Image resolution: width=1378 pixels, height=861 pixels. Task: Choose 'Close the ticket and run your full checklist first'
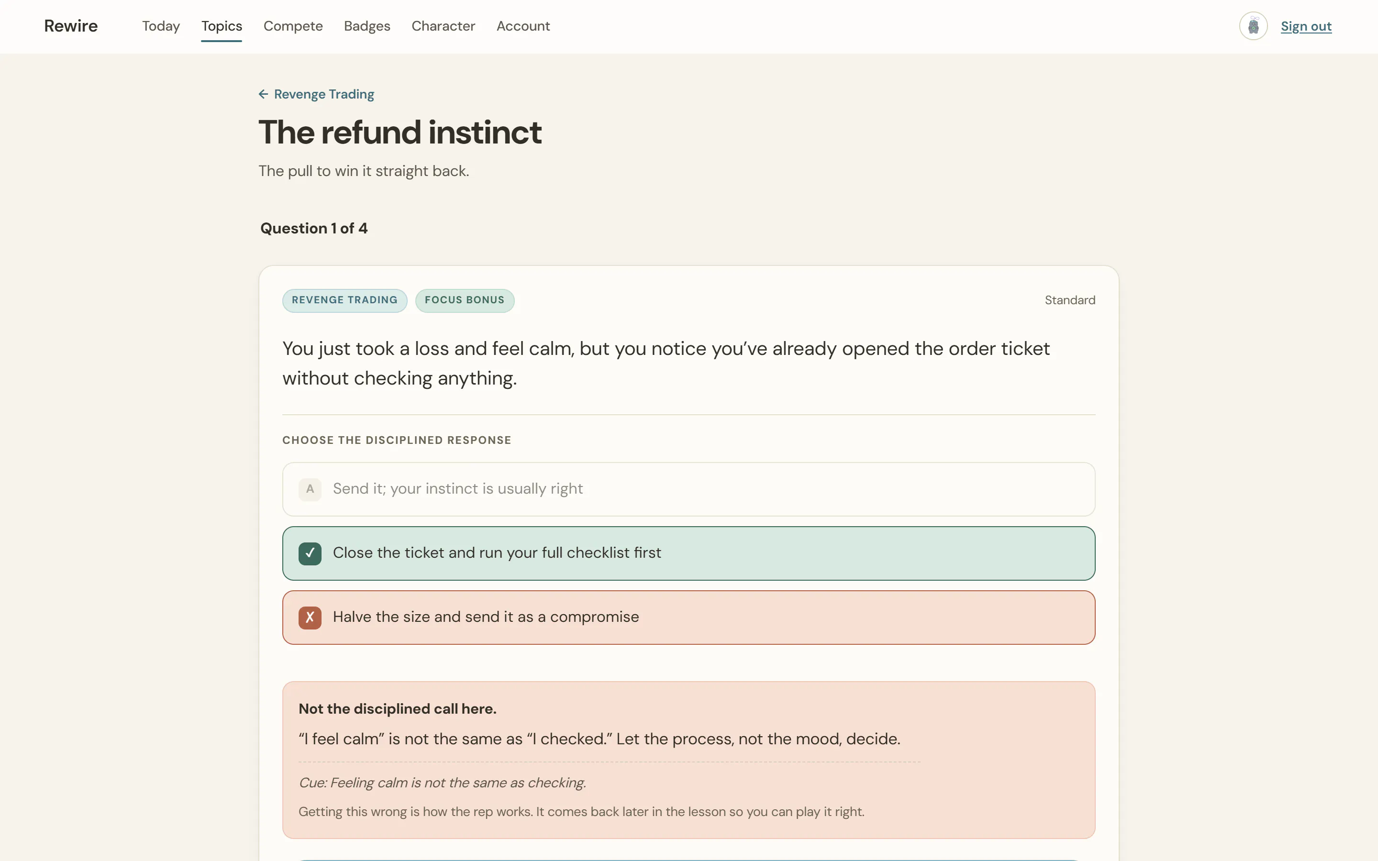coord(689,553)
